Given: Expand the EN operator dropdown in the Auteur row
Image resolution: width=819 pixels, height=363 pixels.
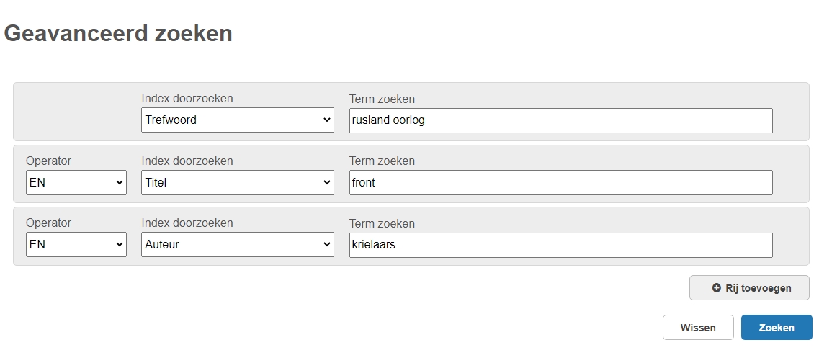Looking at the screenshot, I should 76,244.
